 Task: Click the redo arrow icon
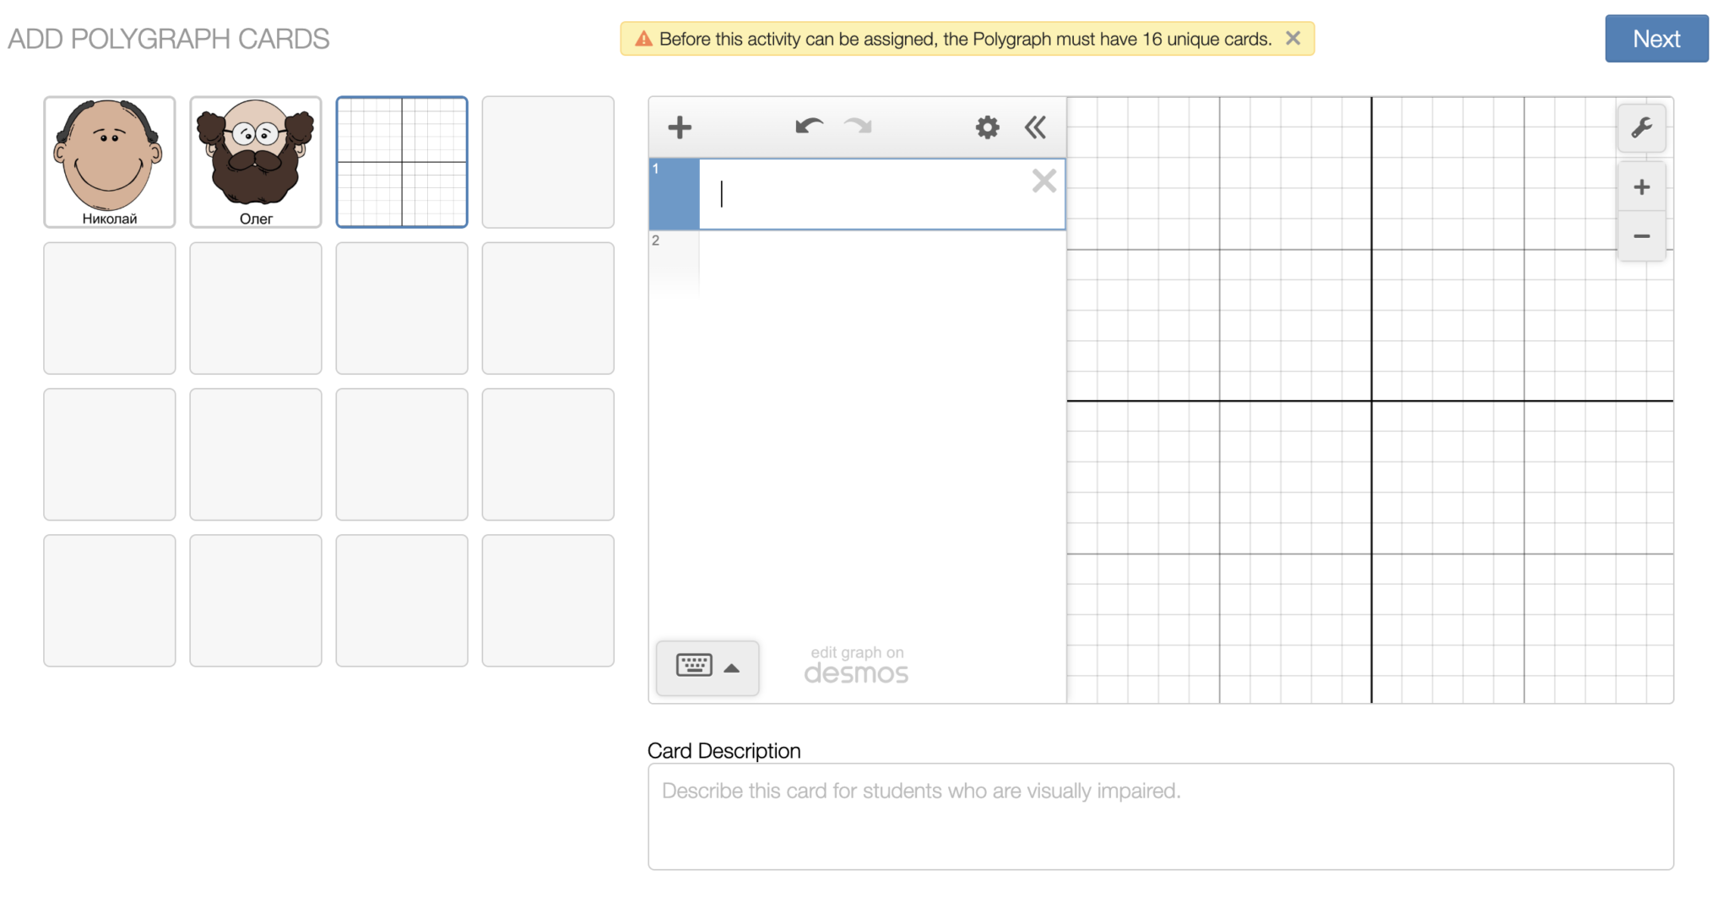pyautogui.click(x=857, y=127)
